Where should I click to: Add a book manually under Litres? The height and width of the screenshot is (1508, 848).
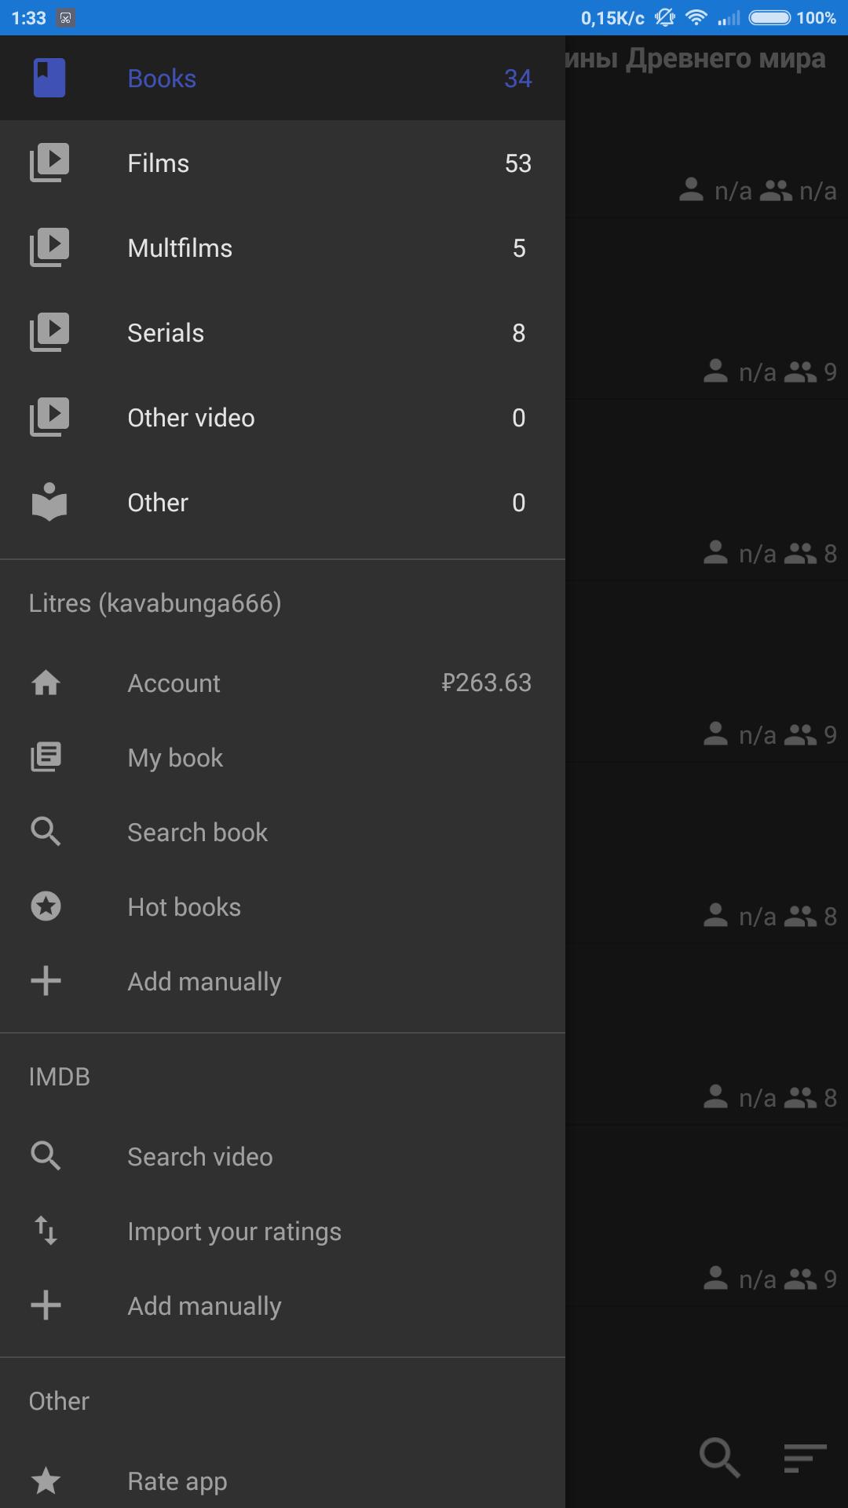[204, 982]
